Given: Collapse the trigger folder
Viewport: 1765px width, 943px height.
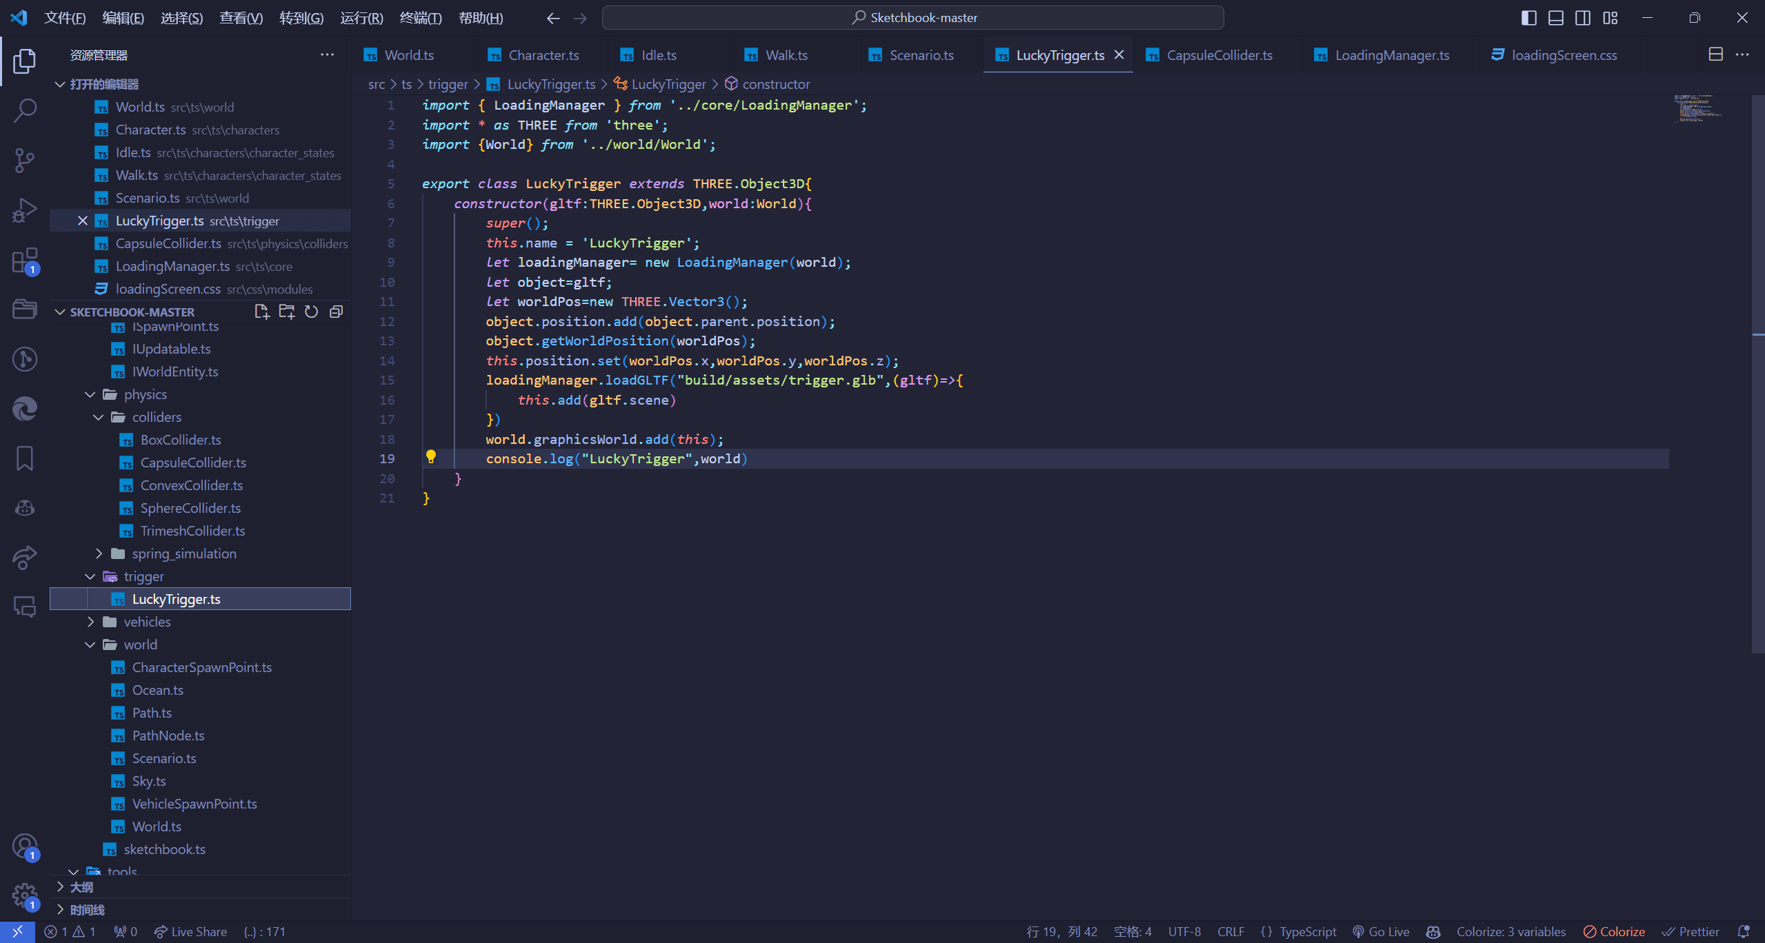Looking at the screenshot, I should 90,576.
